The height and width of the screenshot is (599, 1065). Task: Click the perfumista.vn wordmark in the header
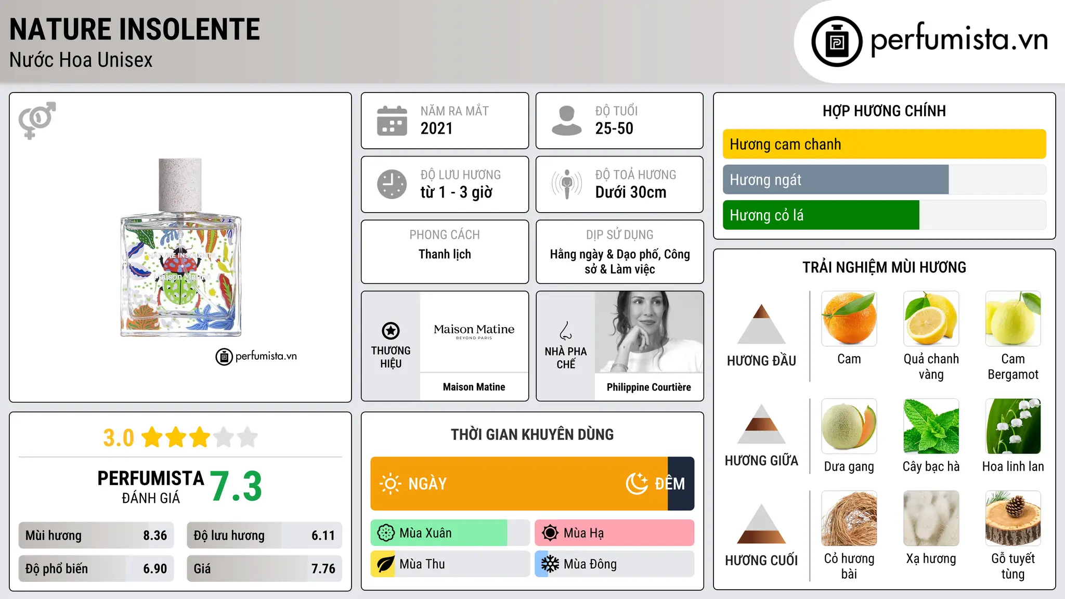click(x=959, y=40)
